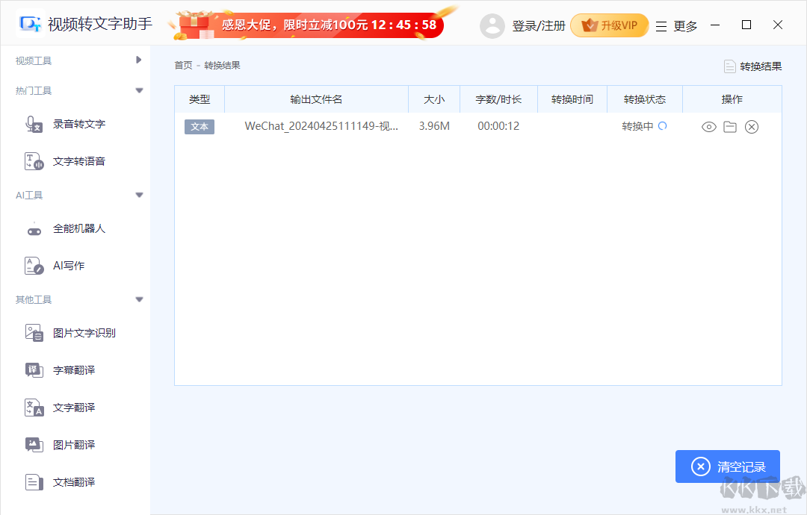Cancel the WeChat conversion with X icon

pyautogui.click(x=752, y=126)
